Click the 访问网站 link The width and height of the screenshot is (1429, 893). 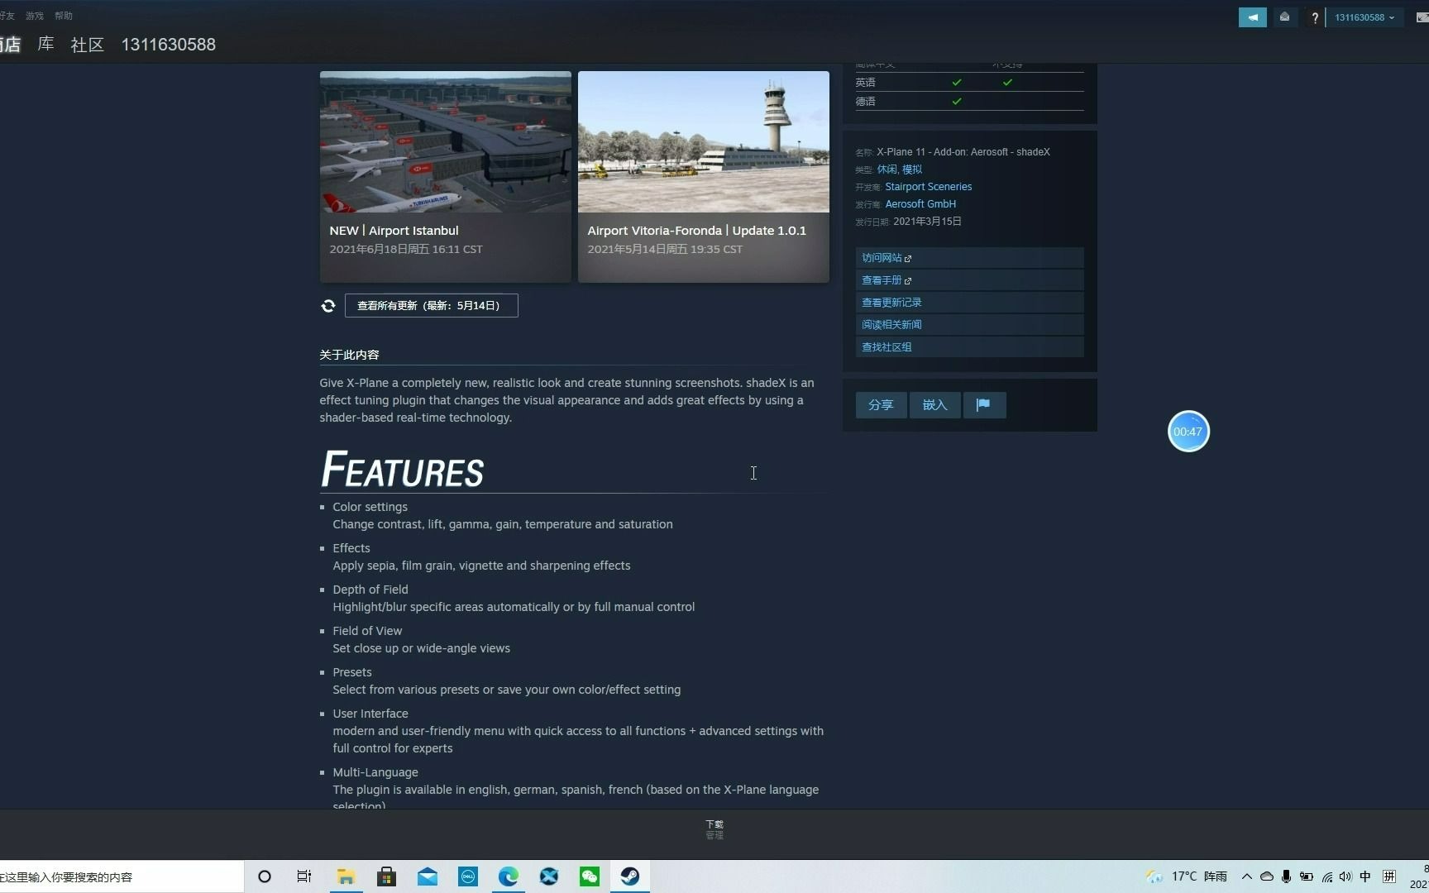[x=969, y=258]
